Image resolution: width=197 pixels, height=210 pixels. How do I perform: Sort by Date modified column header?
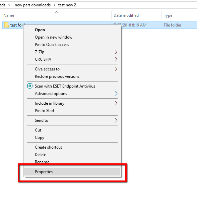(x=126, y=15)
